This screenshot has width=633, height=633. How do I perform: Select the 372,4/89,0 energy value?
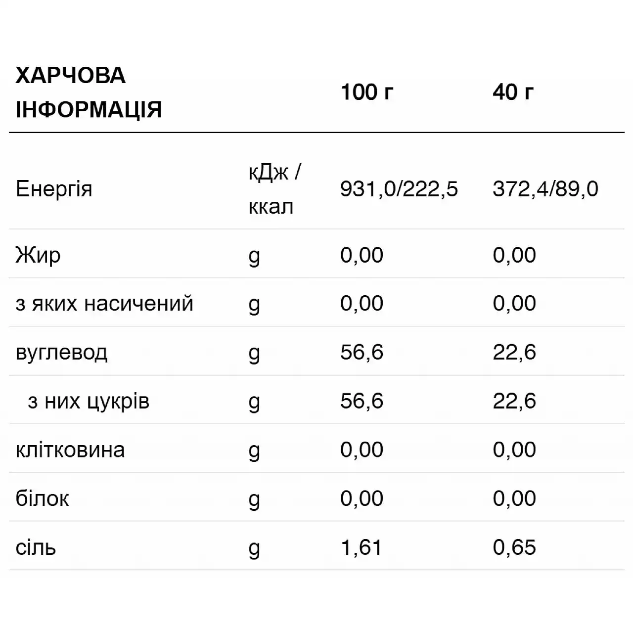pos(545,189)
